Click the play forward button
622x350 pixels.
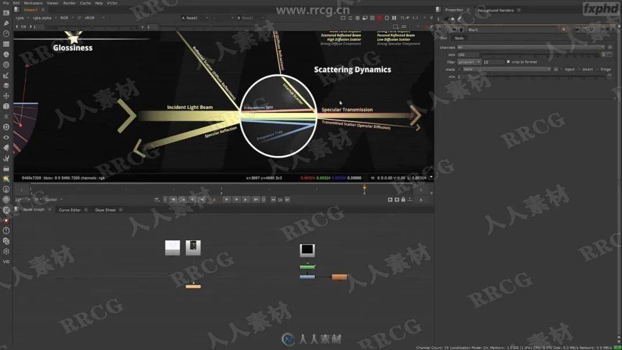(226, 199)
